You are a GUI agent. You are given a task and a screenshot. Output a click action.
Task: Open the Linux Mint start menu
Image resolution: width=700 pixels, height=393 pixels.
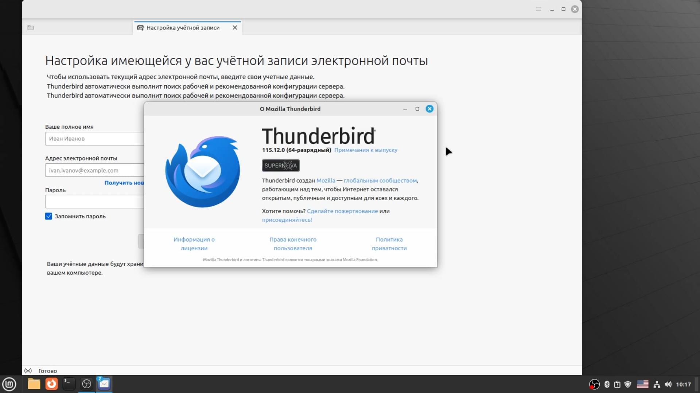pos(9,384)
